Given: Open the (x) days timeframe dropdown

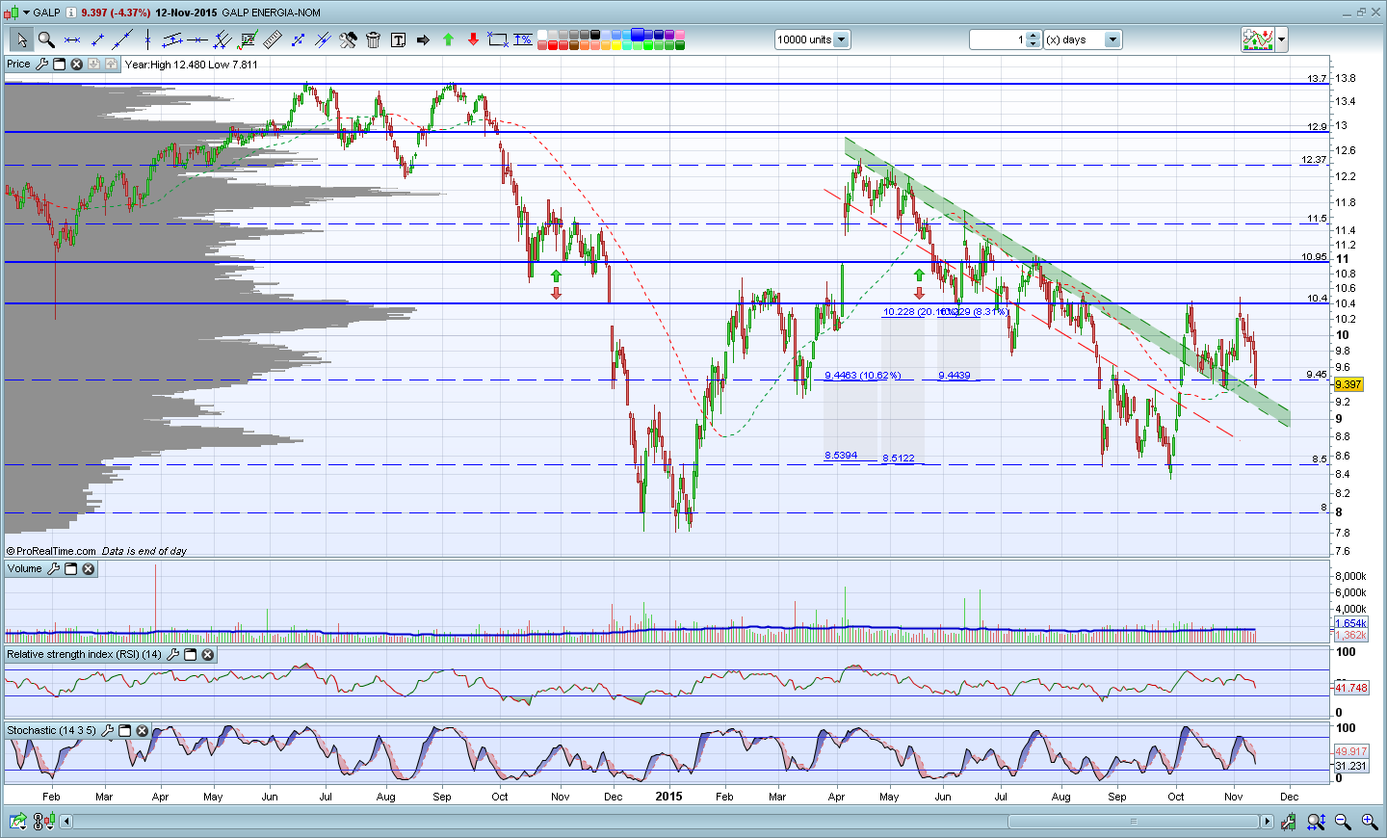Looking at the screenshot, I should 1113,39.
